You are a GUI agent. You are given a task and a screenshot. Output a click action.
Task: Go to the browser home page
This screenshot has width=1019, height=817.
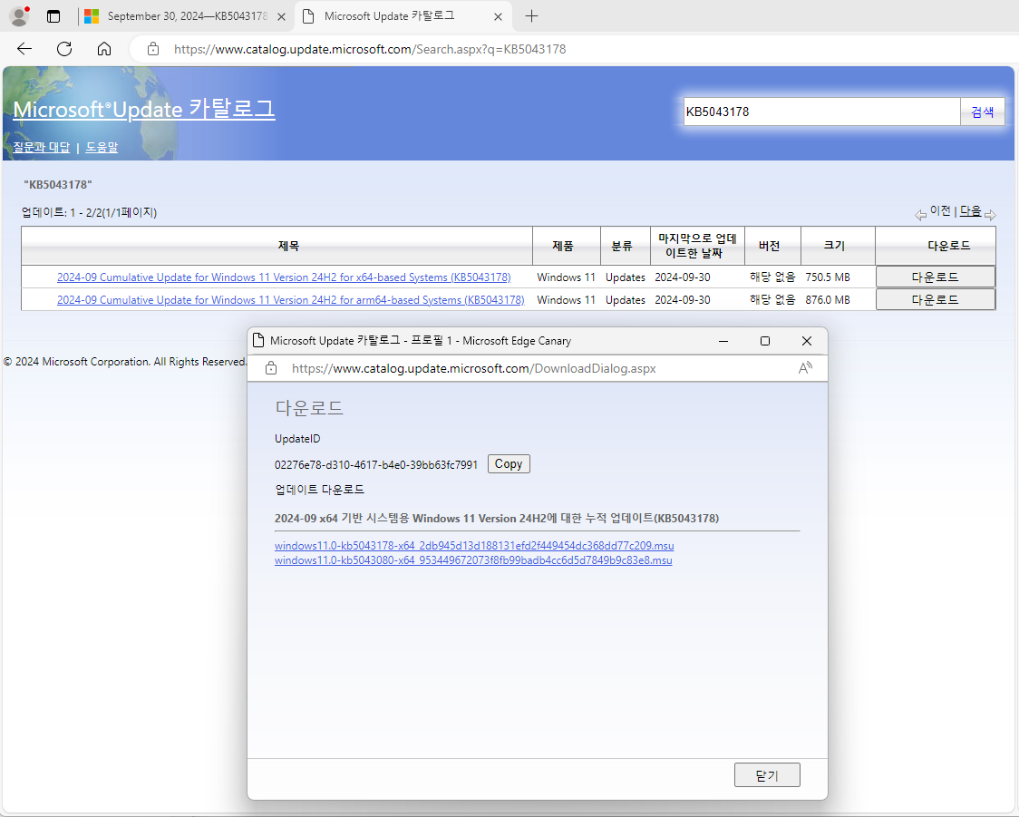coord(104,49)
